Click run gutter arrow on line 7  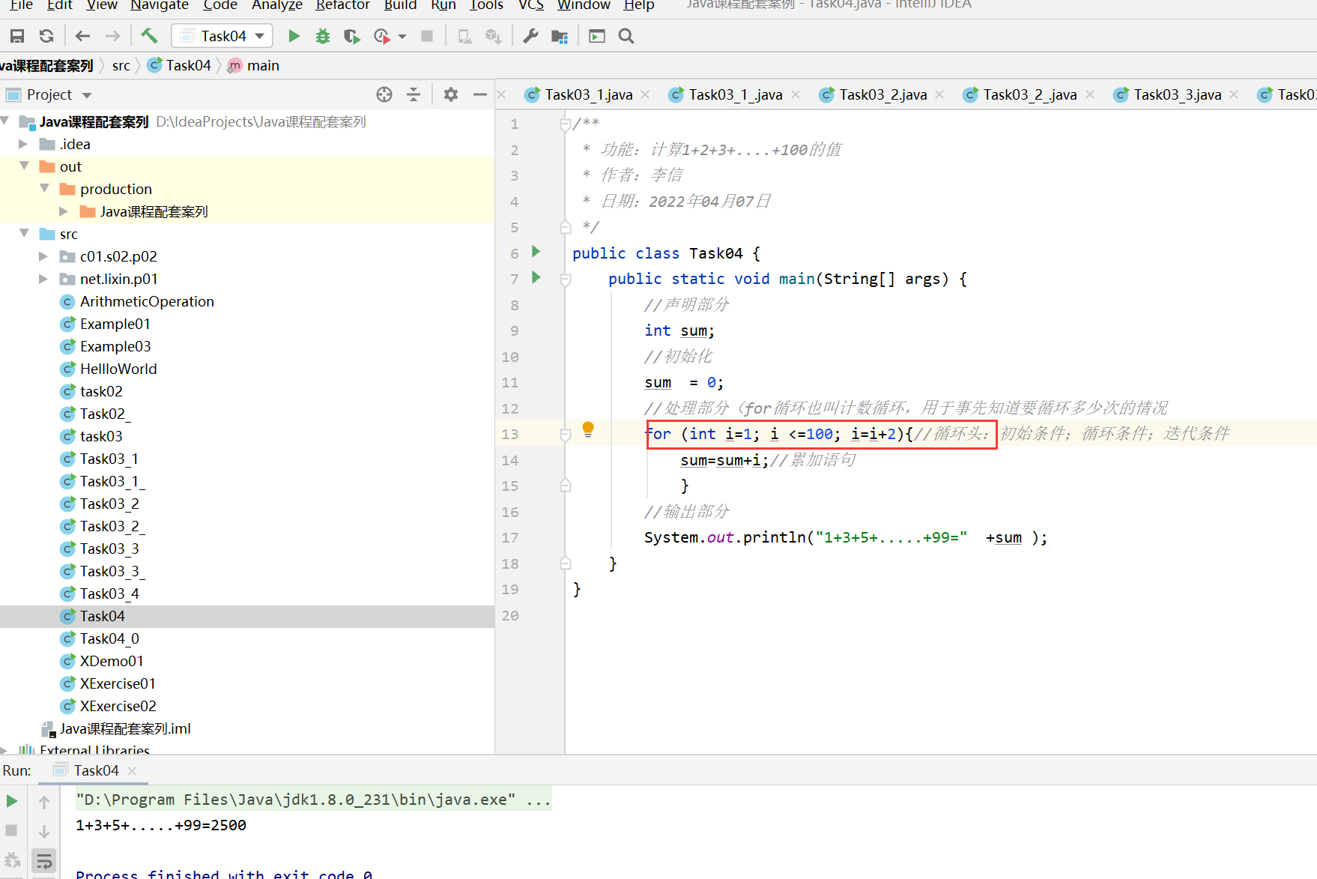pyautogui.click(x=536, y=277)
